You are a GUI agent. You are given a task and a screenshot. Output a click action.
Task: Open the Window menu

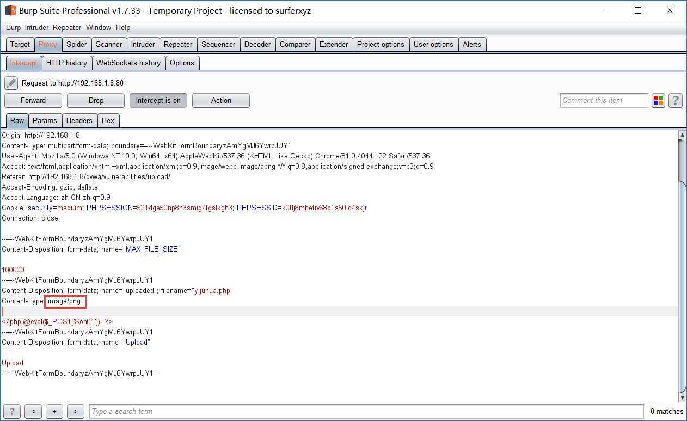coord(99,27)
